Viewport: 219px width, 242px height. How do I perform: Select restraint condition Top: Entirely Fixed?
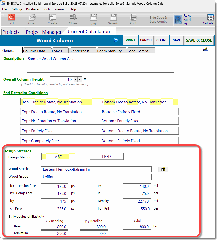tap(100, 131)
